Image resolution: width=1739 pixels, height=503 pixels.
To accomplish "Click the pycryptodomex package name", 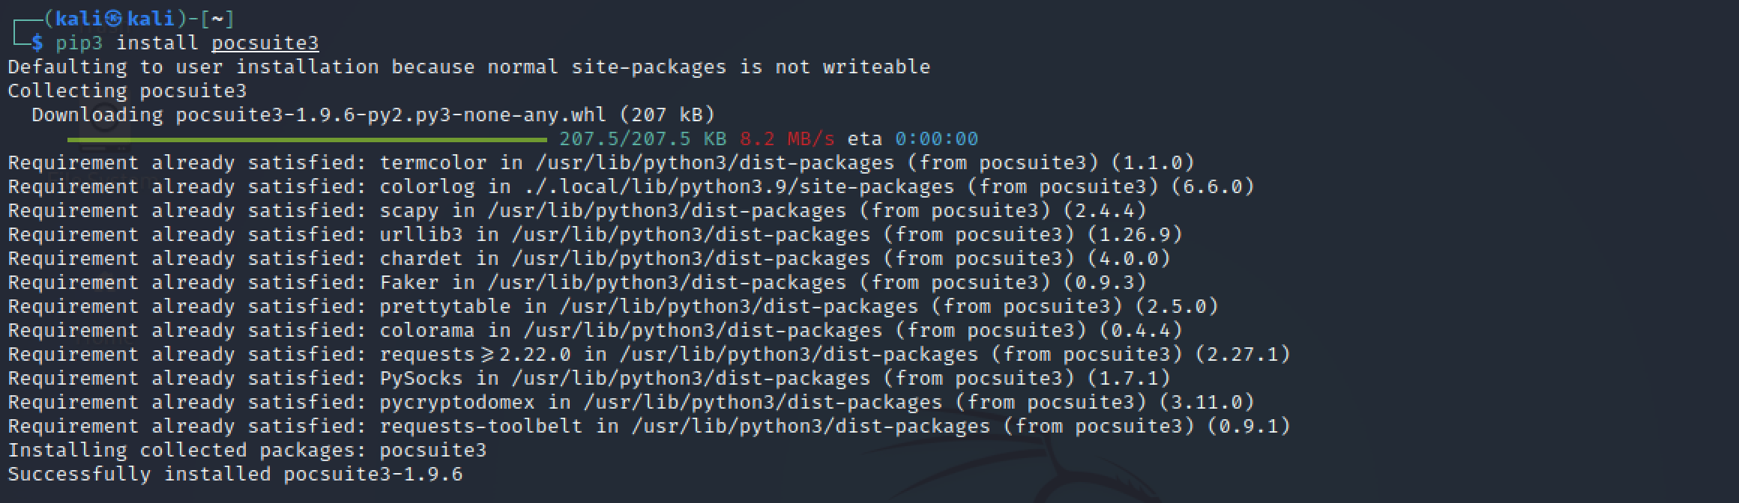I will point(456,402).
